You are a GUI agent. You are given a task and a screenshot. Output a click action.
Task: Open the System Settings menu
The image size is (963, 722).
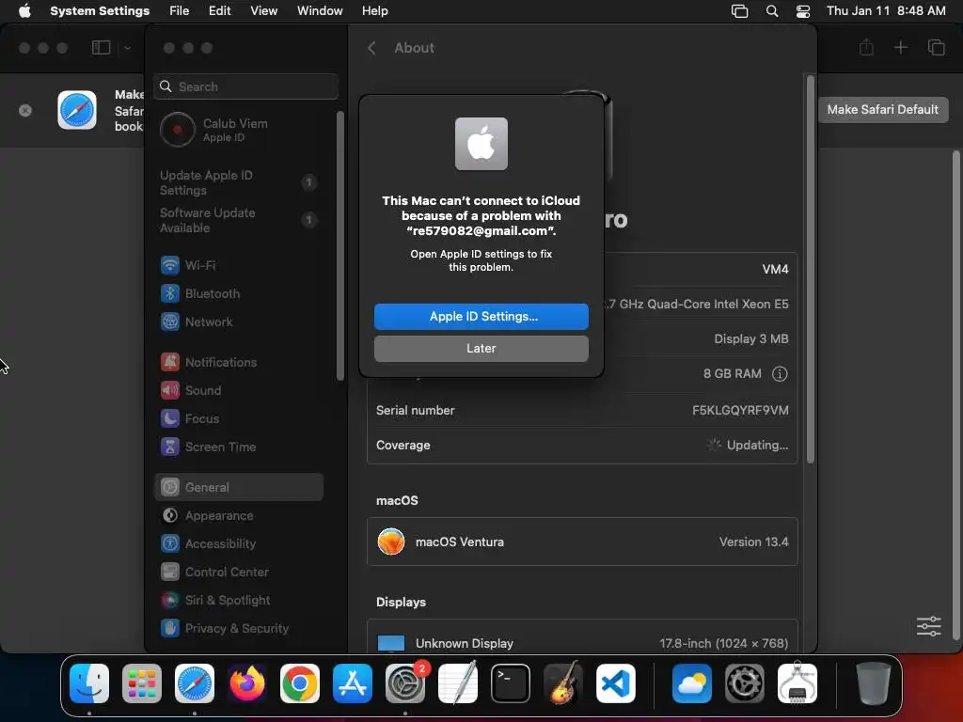pos(100,11)
